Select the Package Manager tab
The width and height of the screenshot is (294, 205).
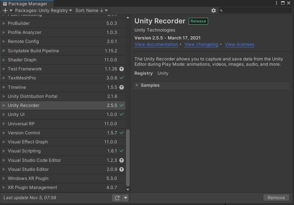coord(27,4)
